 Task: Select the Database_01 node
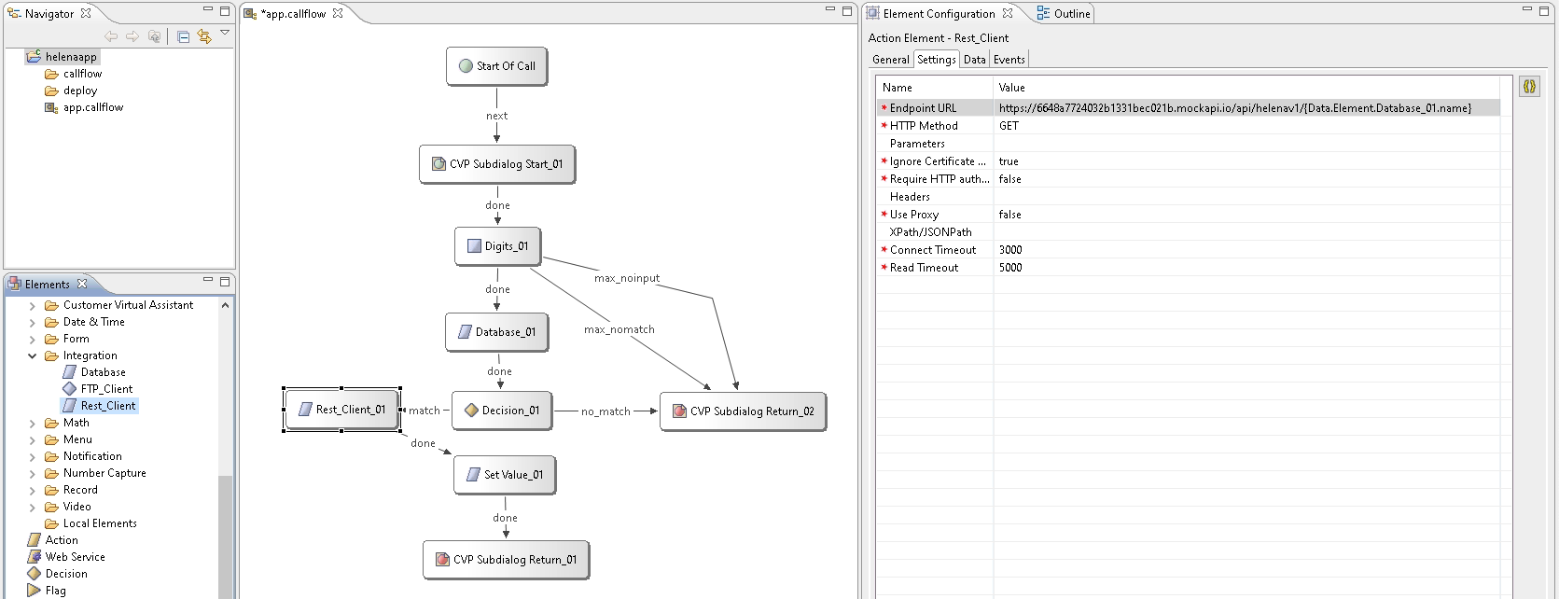tap(496, 332)
